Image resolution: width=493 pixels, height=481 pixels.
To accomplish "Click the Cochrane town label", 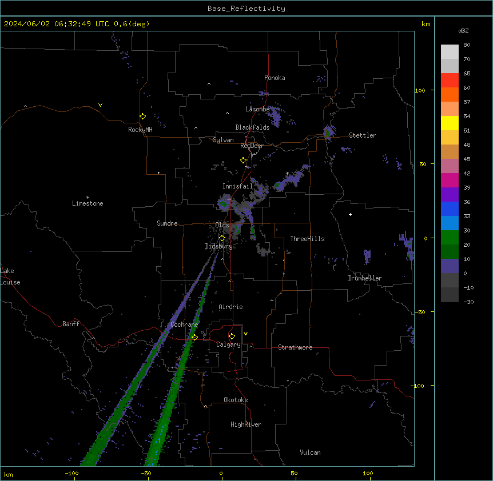I will click(184, 324).
